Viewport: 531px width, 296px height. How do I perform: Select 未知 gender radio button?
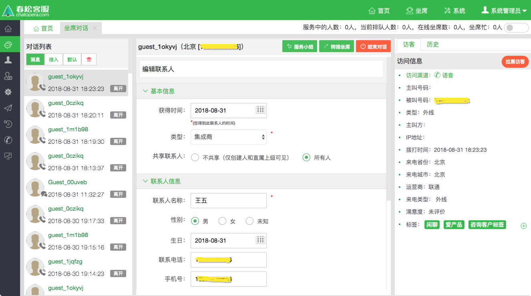tap(249, 221)
